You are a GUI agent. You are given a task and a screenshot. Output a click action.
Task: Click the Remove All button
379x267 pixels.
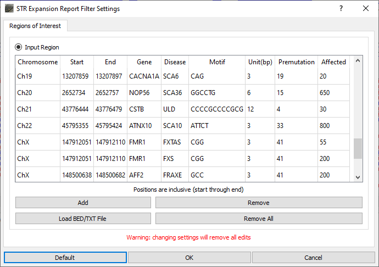click(259, 219)
